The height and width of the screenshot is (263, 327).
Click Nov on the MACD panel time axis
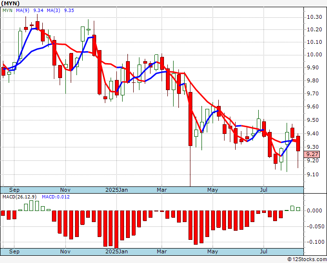(x=65, y=251)
